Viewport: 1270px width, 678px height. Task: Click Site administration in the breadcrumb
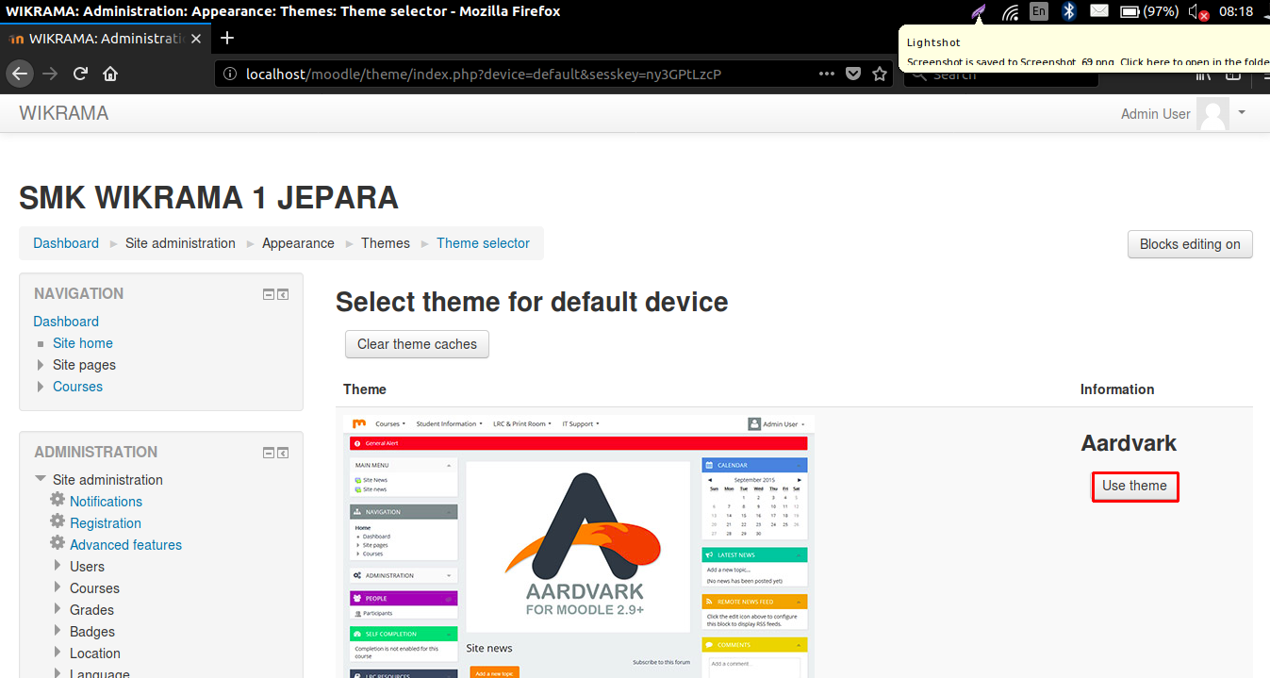(180, 243)
